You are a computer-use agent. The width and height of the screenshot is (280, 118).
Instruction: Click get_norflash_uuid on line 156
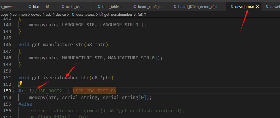[142, 111]
